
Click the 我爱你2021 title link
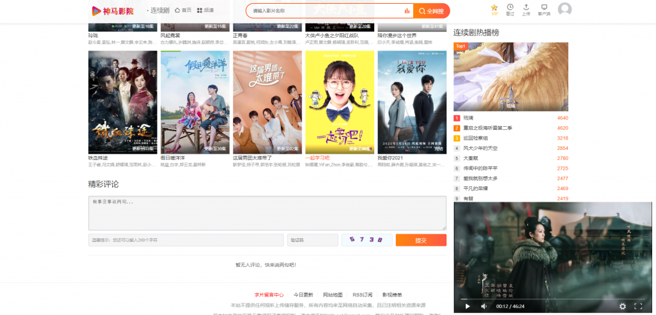point(390,158)
